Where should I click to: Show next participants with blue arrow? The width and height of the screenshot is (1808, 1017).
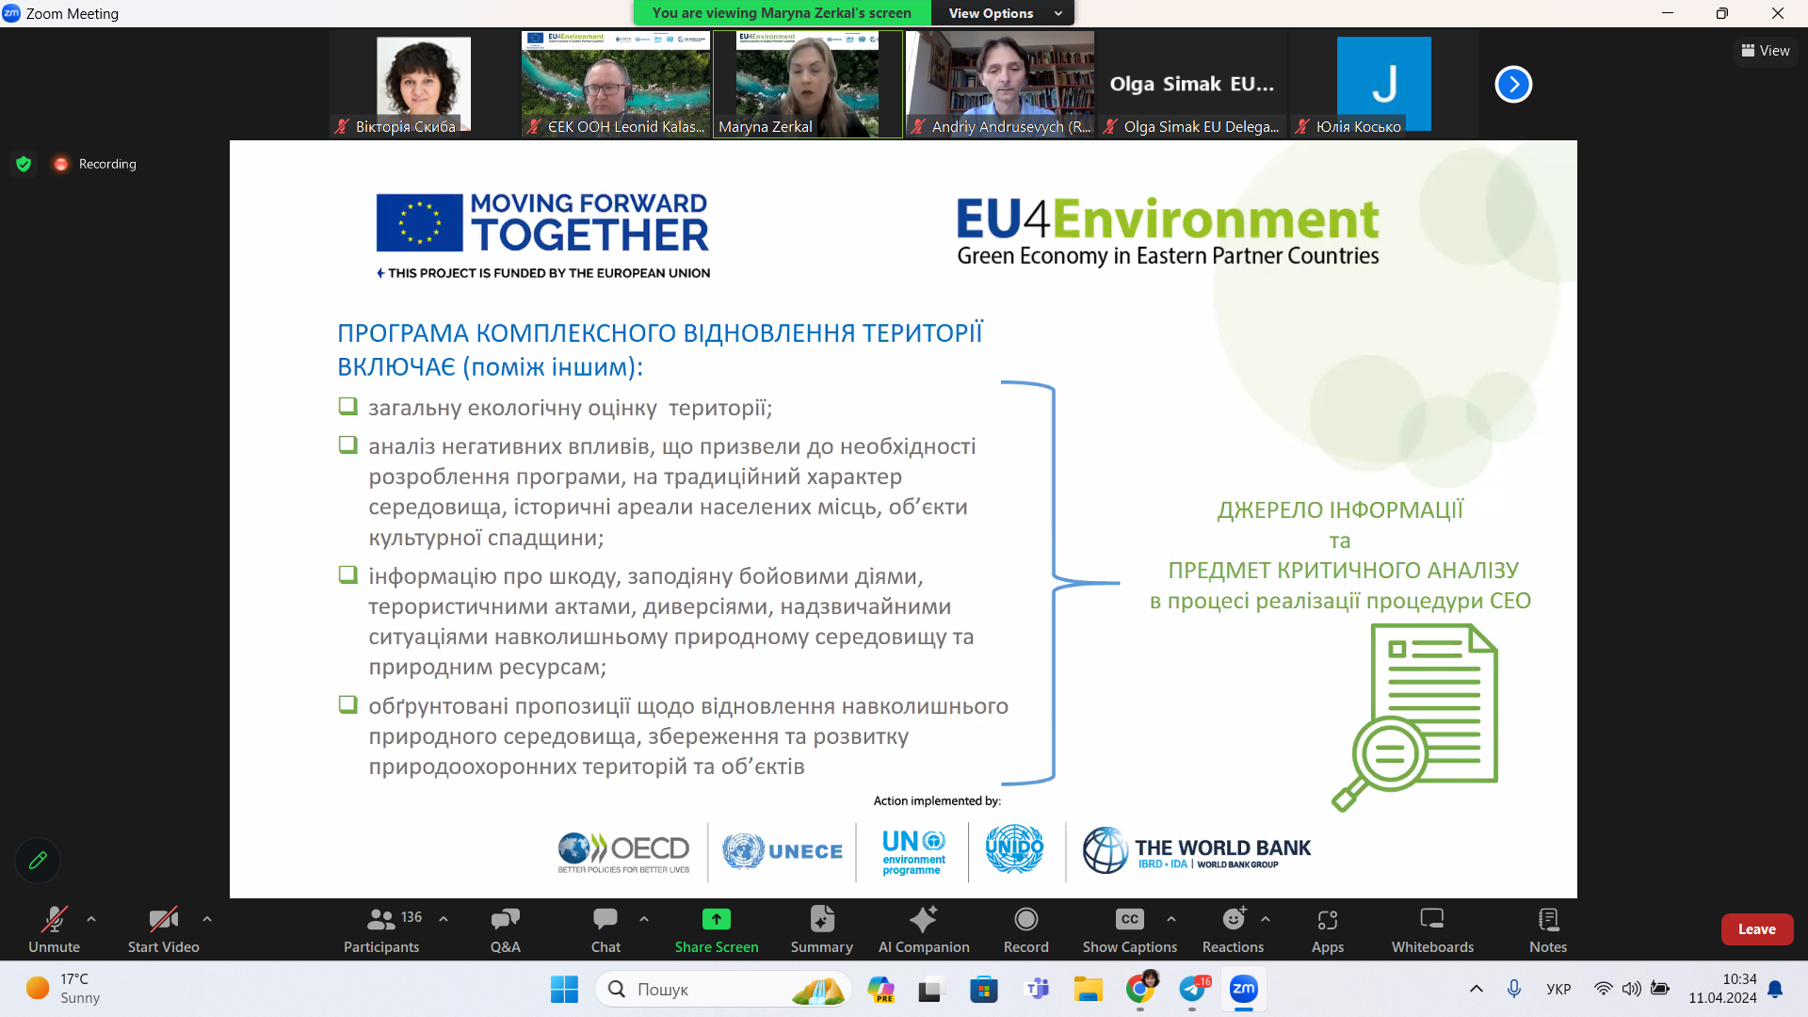1513,85
